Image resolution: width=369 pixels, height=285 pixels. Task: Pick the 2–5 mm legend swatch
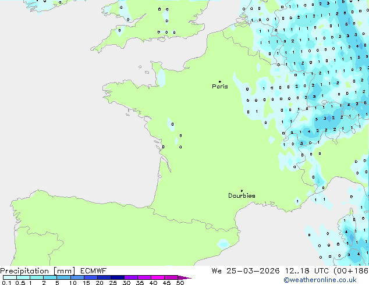(x=50, y=277)
